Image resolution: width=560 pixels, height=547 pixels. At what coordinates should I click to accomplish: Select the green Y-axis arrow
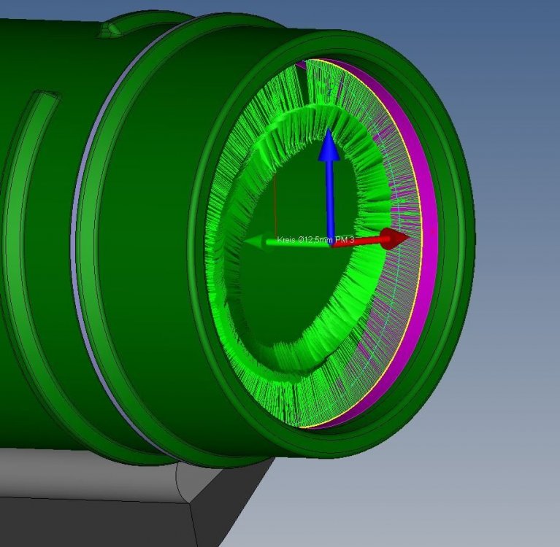(287, 242)
